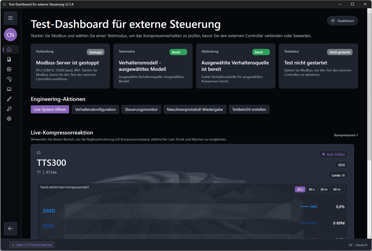Click Live-System öffnen button
The height and width of the screenshot is (251, 372).
click(x=50, y=109)
